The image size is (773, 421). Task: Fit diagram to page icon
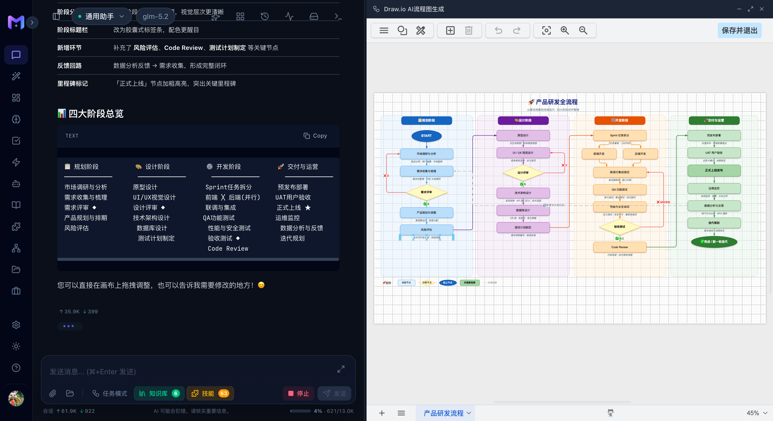pyautogui.click(x=546, y=30)
